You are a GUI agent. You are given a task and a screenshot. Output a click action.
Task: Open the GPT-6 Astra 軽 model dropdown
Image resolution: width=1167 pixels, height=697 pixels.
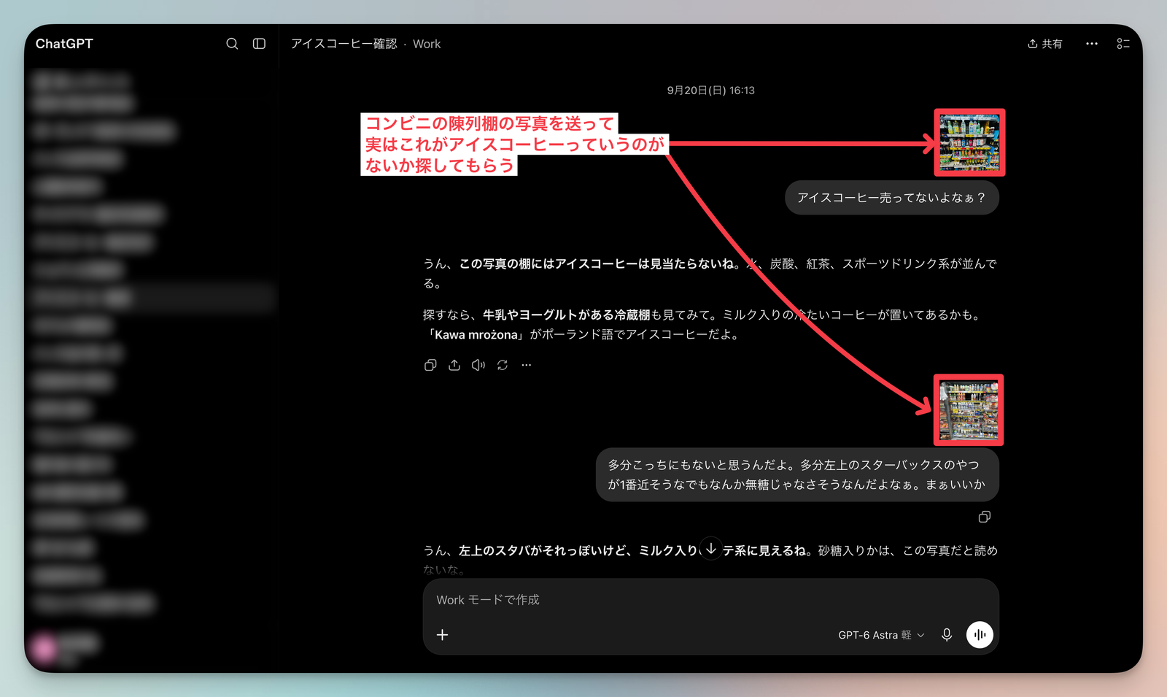(x=881, y=635)
